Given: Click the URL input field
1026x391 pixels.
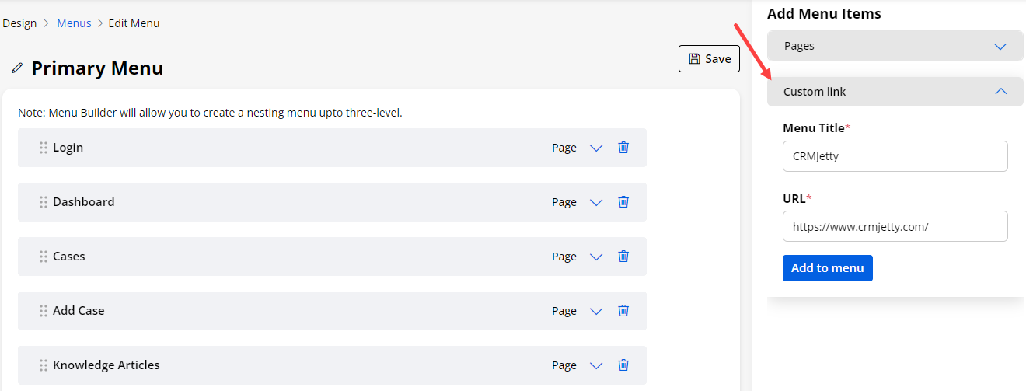Looking at the screenshot, I should (x=895, y=227).
